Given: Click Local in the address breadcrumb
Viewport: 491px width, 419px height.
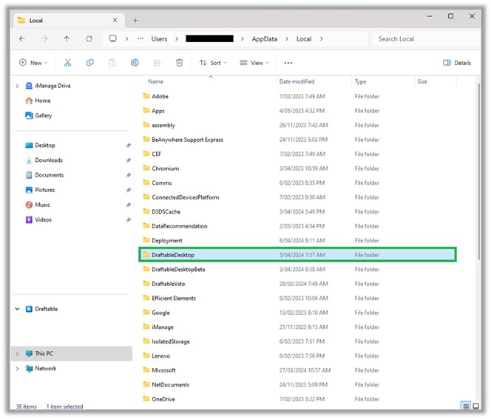Looking at the screenshot, I should click(x=304, y=39).
